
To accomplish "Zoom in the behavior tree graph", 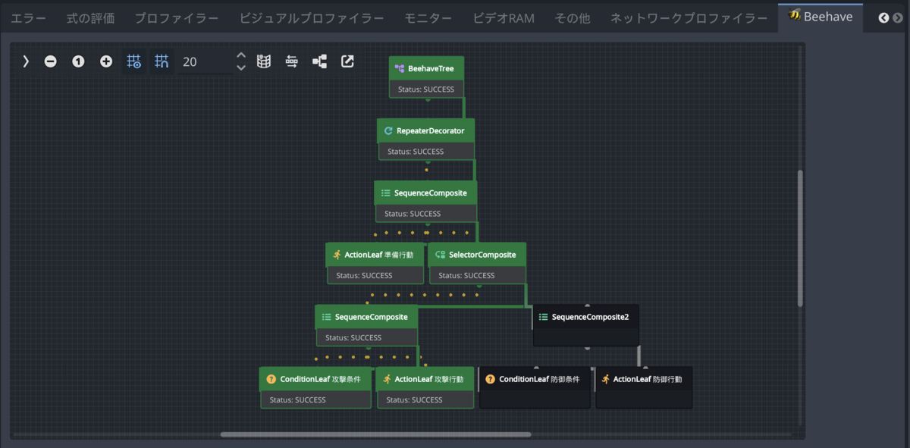I will click(106, 61).
